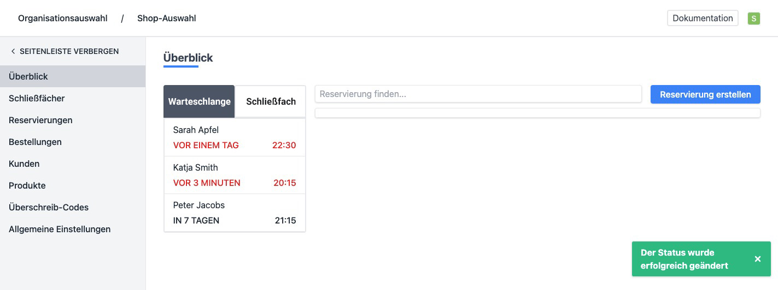Open the Kunden section
This screenshot has height=290, width=778.
[x=24, y=164]
